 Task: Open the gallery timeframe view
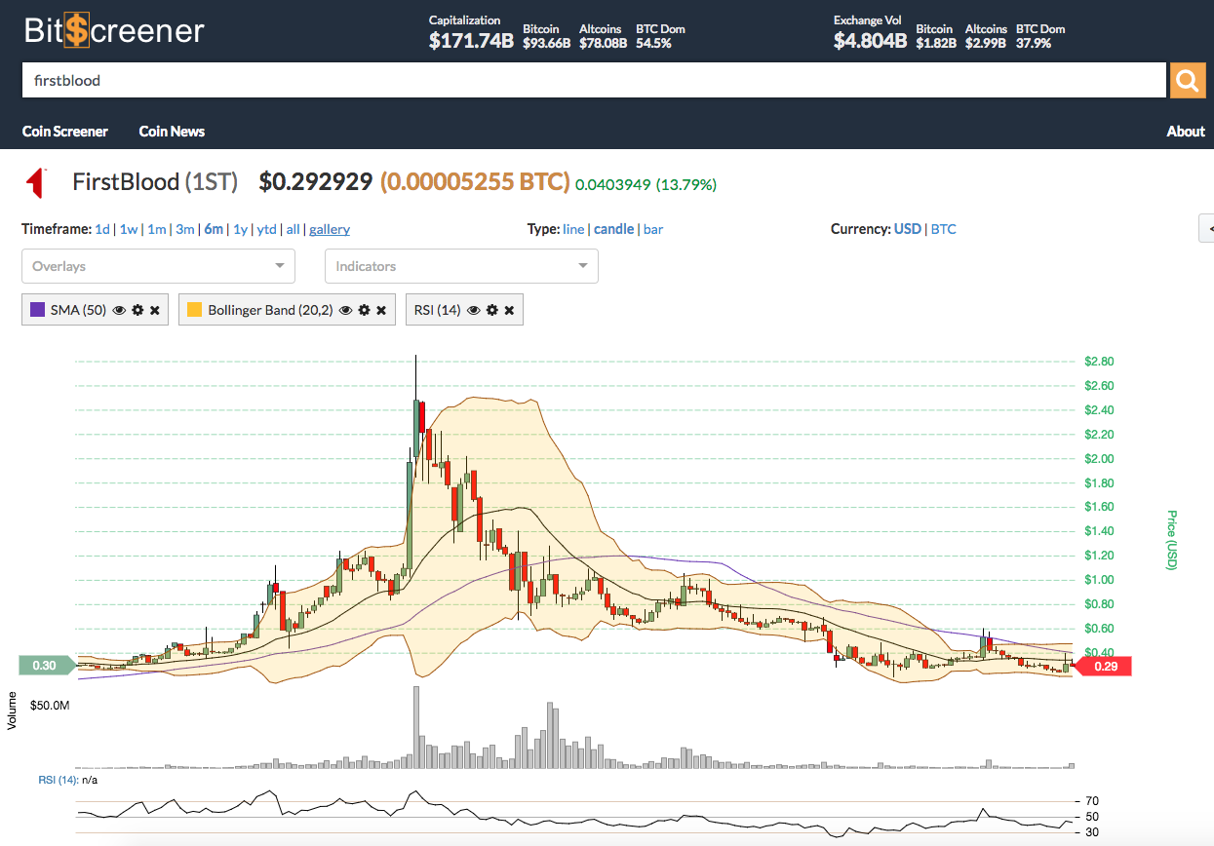coord(330,229)
